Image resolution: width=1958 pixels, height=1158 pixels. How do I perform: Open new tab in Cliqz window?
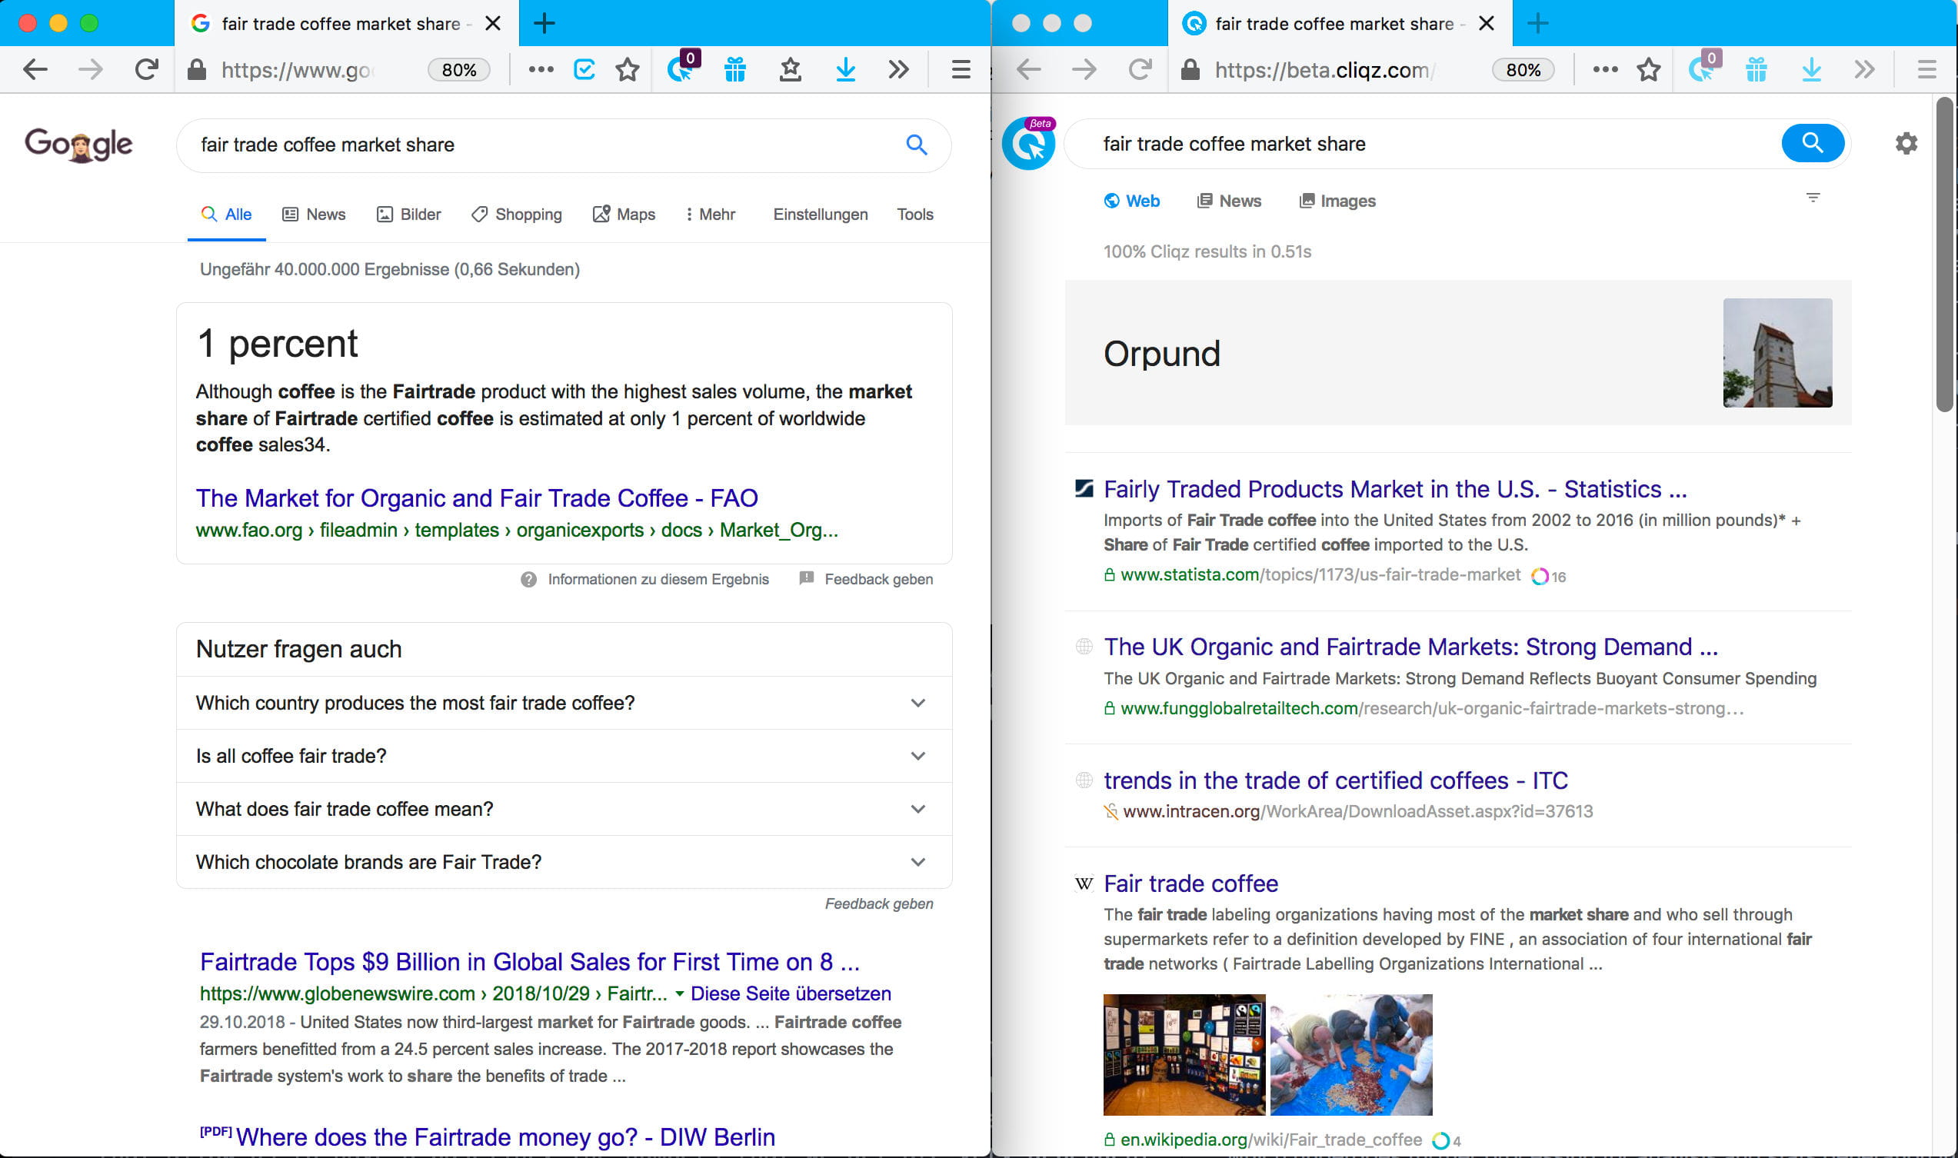[1537, 23]
